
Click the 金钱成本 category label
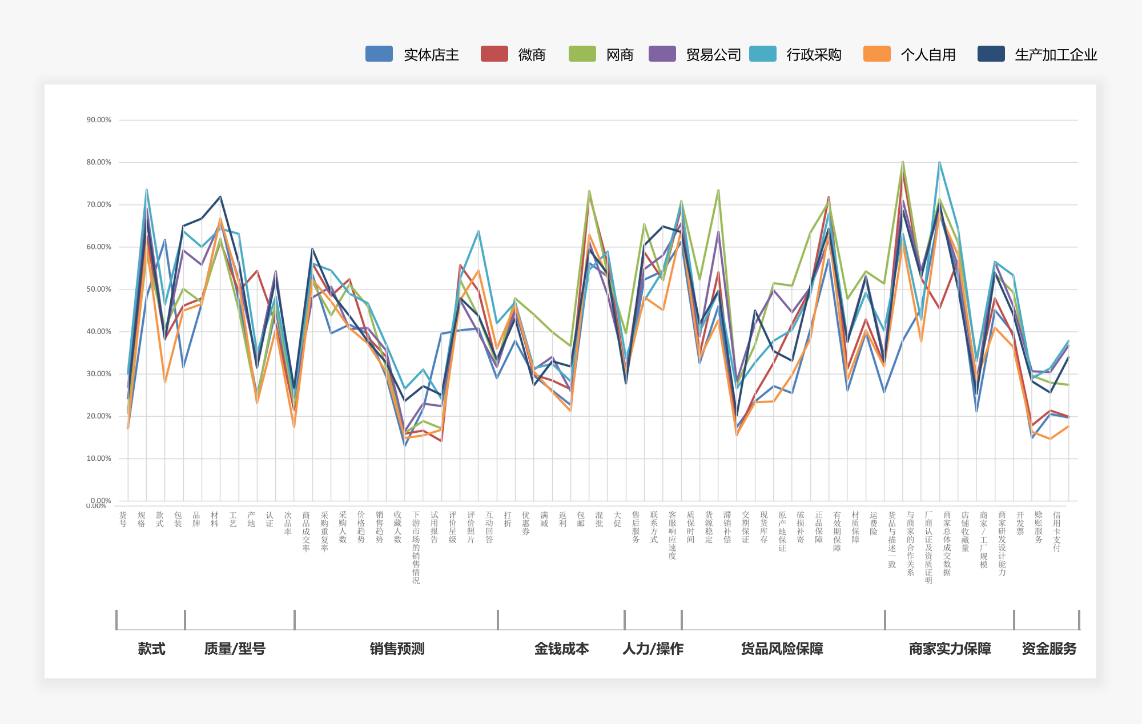point(561,649)
